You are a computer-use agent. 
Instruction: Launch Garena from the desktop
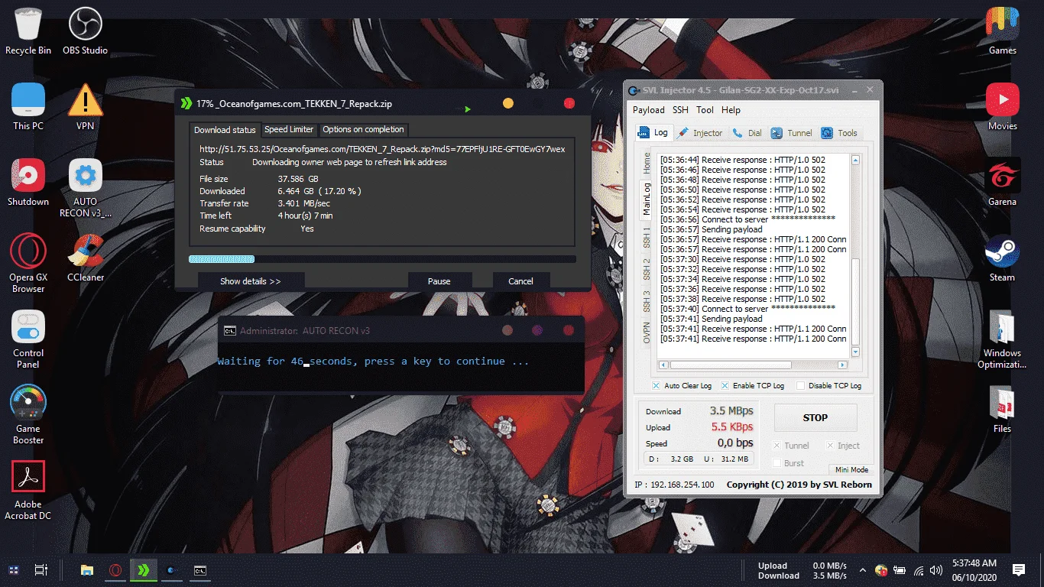[1002, 182]
